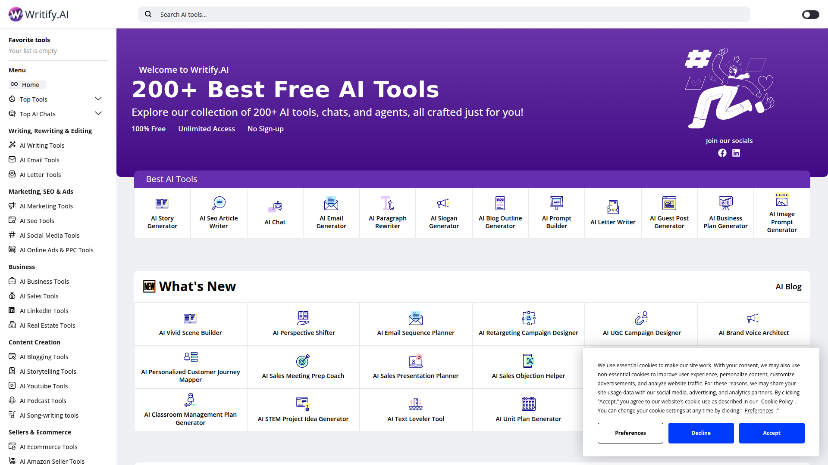The image size is (828, 465).
Task: Click the Decline cookies button
Action: [x=701, y=433]
